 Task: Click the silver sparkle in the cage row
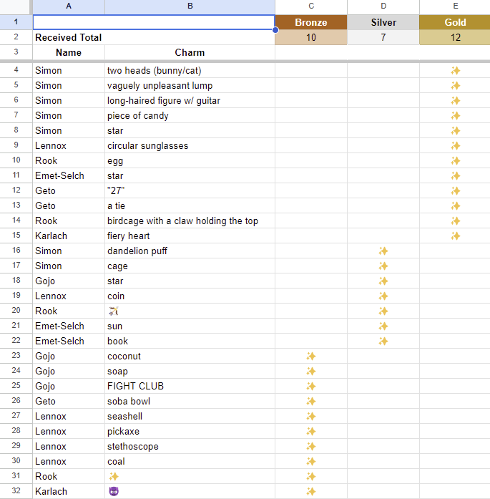(x=383, y=266)
